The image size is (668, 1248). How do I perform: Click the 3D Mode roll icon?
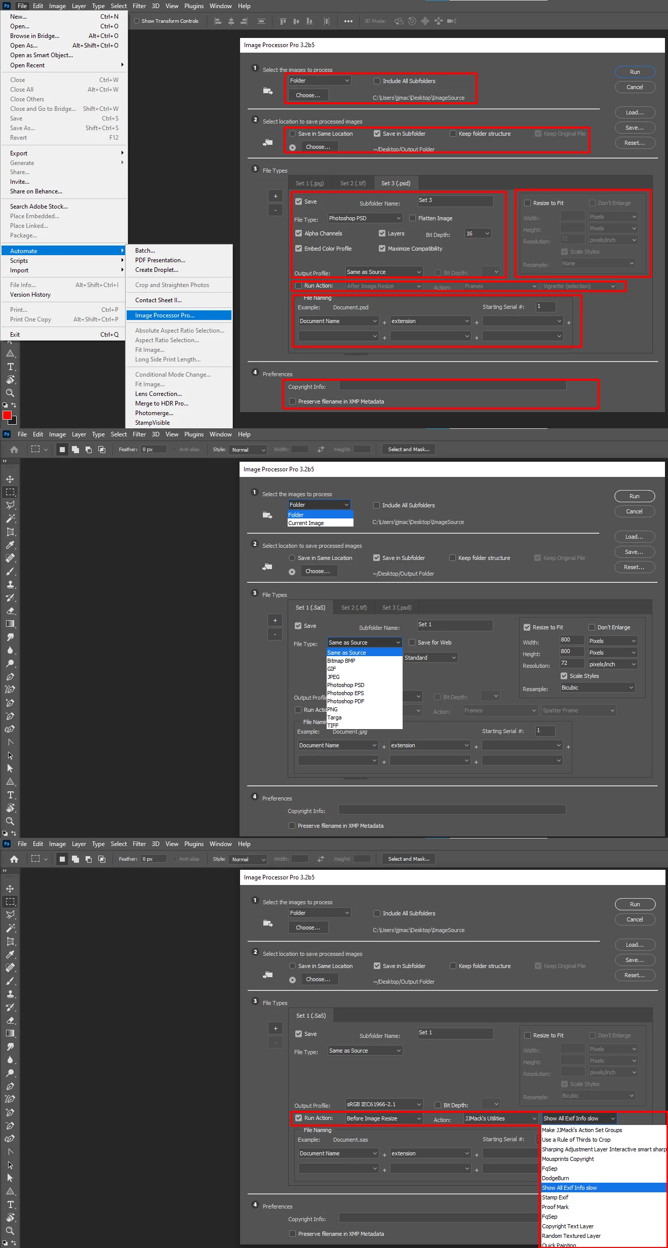(412, 21)
